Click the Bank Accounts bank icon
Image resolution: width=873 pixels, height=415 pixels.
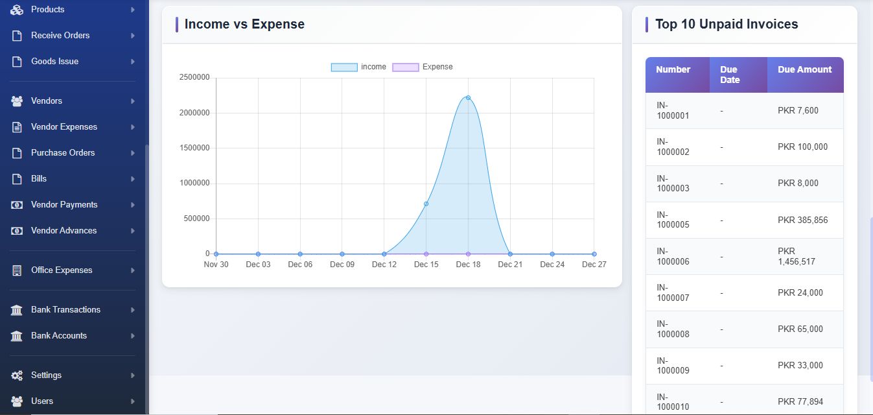(x=17, y=336)
